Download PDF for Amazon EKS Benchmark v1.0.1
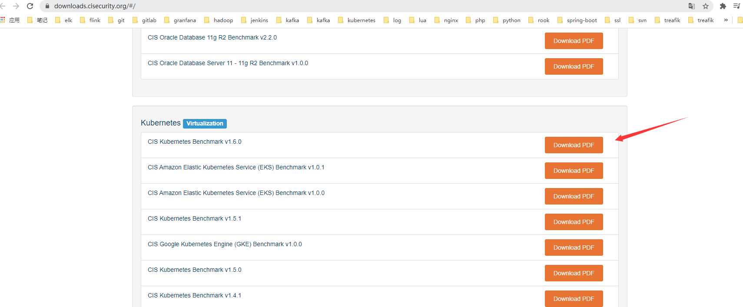Screen dimensions: 743x307 point(574,171)
